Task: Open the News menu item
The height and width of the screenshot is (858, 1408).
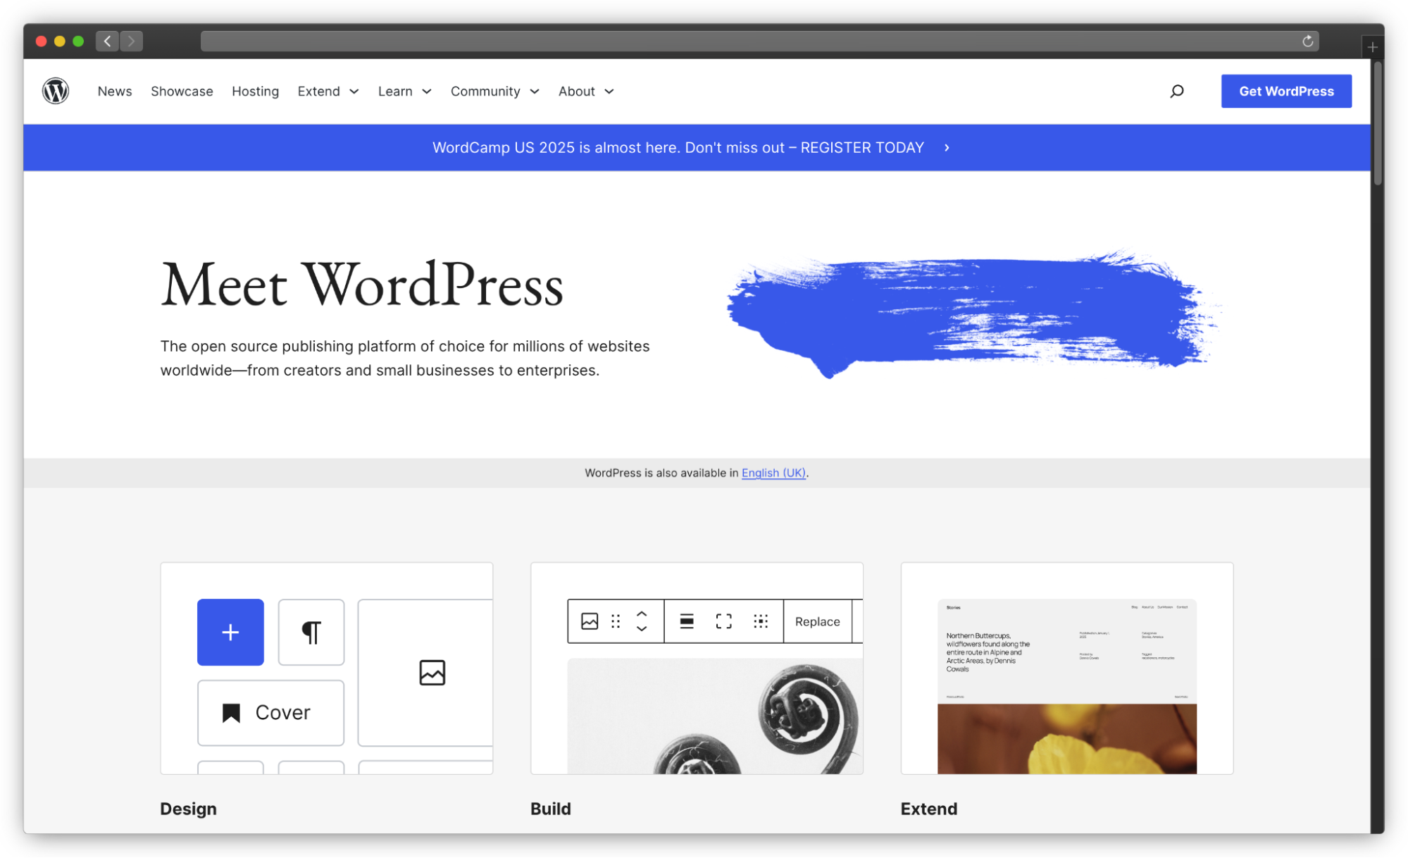Action: (114, 91)
